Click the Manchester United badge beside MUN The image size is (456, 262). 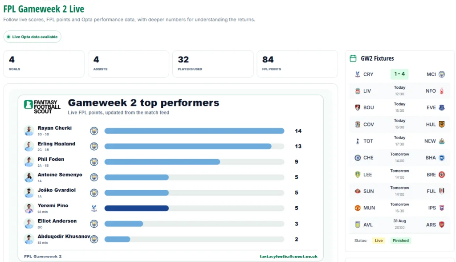point(358,208)
